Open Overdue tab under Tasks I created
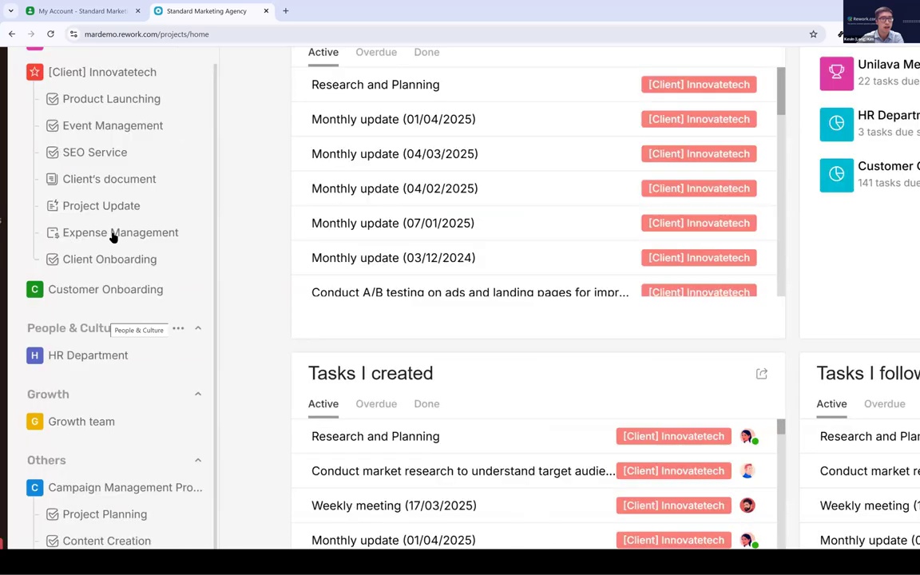Image resolution: width=920 pixels, height=575 pixels. tap(376, 403)
